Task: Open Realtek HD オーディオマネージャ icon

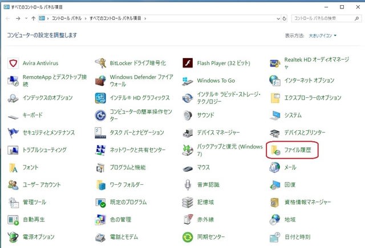Action: [x=275, y=63]
